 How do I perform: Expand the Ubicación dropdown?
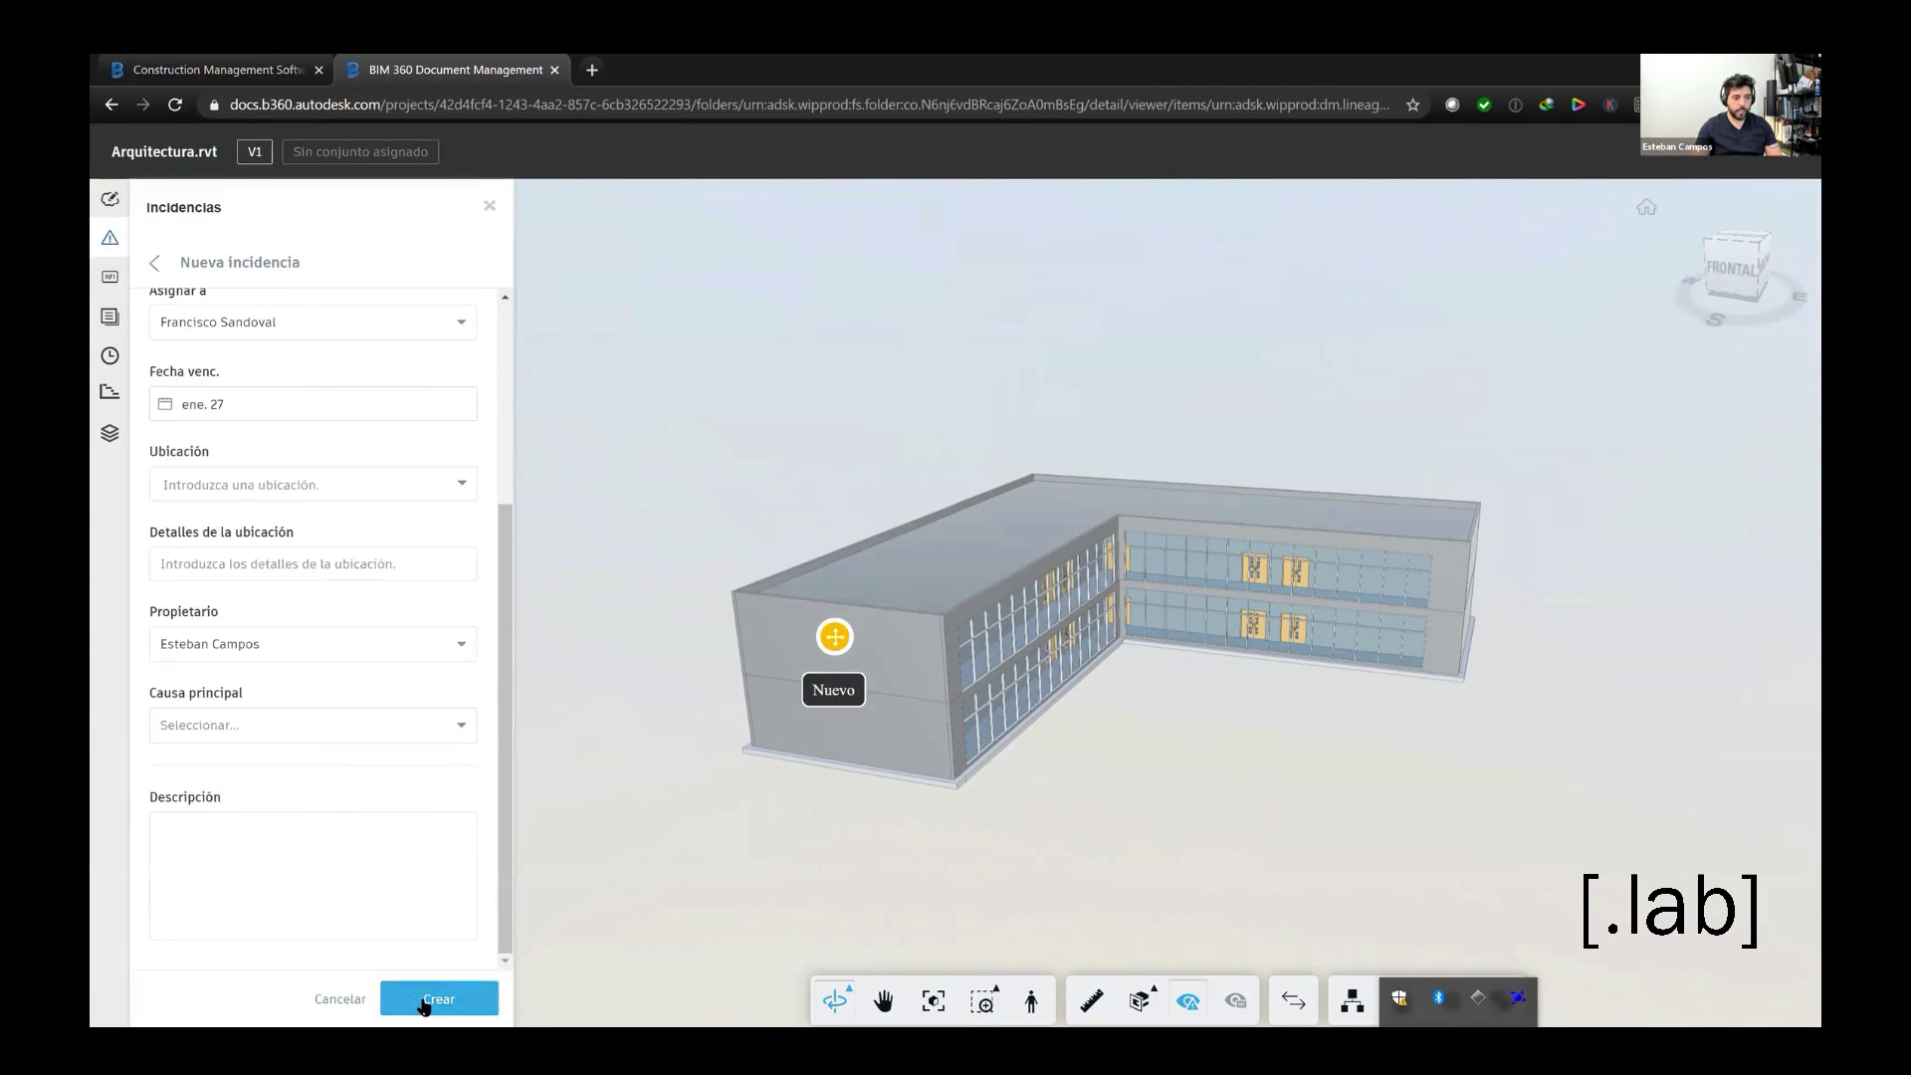pyautogui.click(x=313, y=484)
